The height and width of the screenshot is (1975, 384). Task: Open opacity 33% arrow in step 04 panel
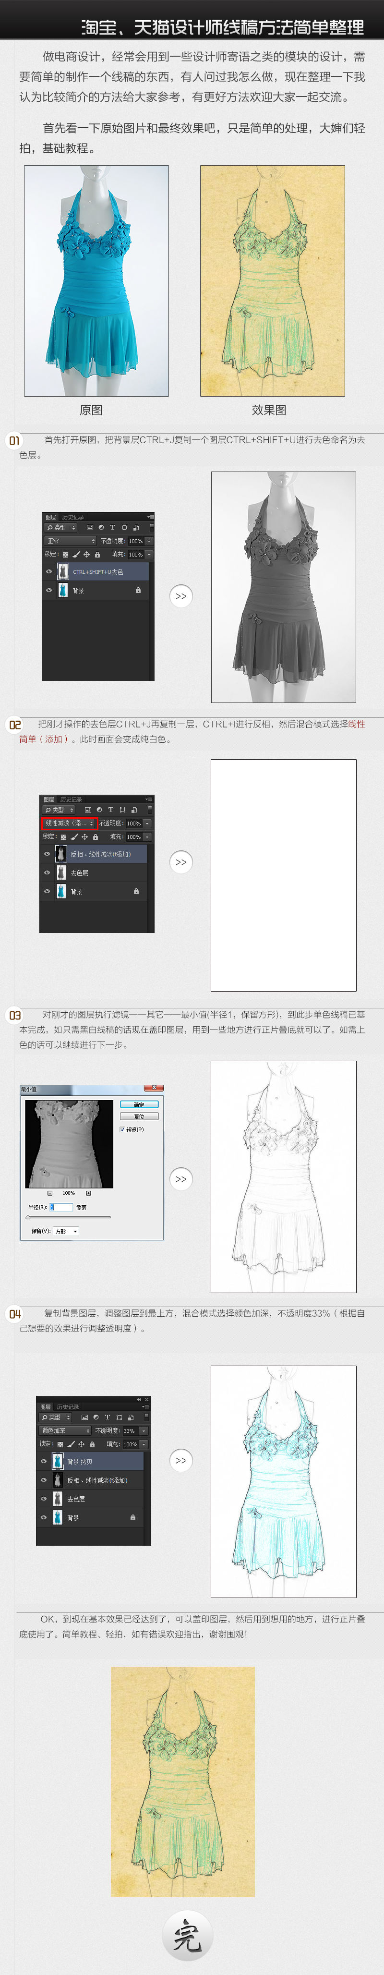pyautogui.click(x=144, y=1430)
